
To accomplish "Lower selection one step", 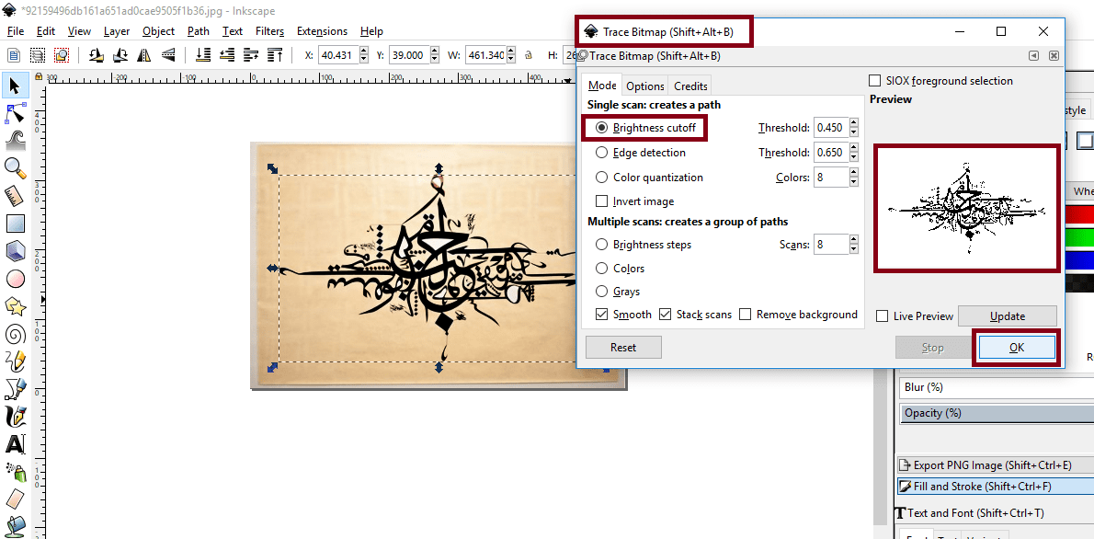I will [227, 54].
